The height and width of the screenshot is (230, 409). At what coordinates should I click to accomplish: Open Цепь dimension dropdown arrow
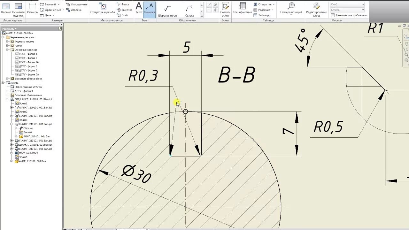click(54, 15)
